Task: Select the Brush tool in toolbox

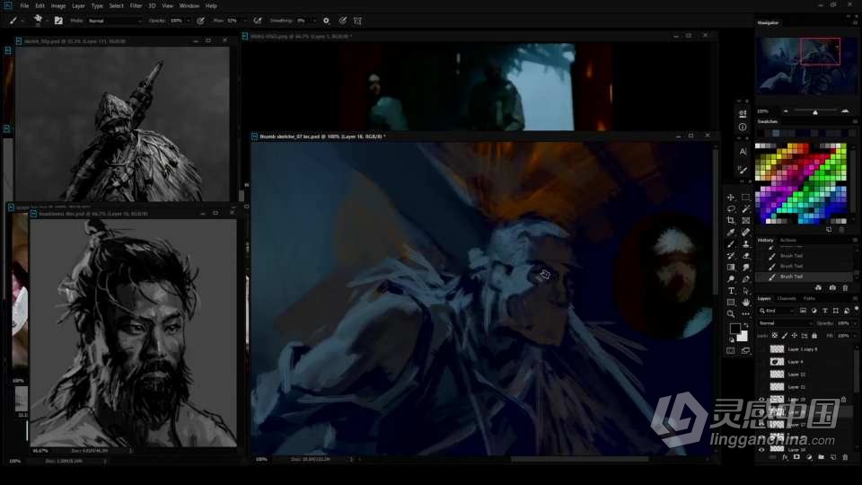Action: [731, 244]
